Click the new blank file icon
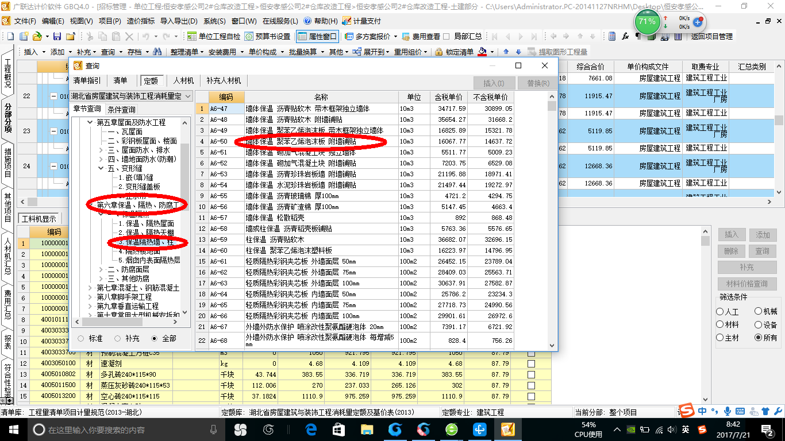Viewport: 785px width, 441px height. (x=10, y=36)
